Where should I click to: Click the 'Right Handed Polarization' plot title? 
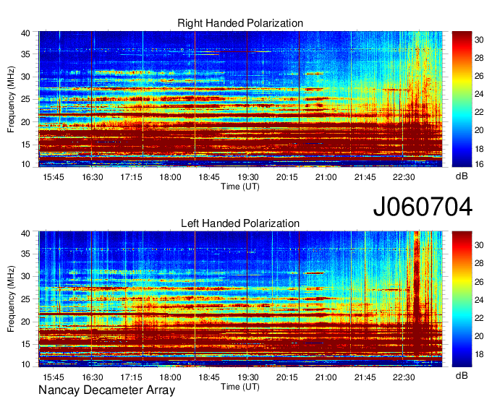tap(240, 23)
